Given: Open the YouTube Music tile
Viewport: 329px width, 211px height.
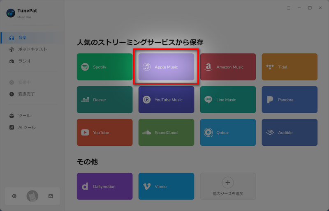Looking at the screenshot, I should coord(166,99).
